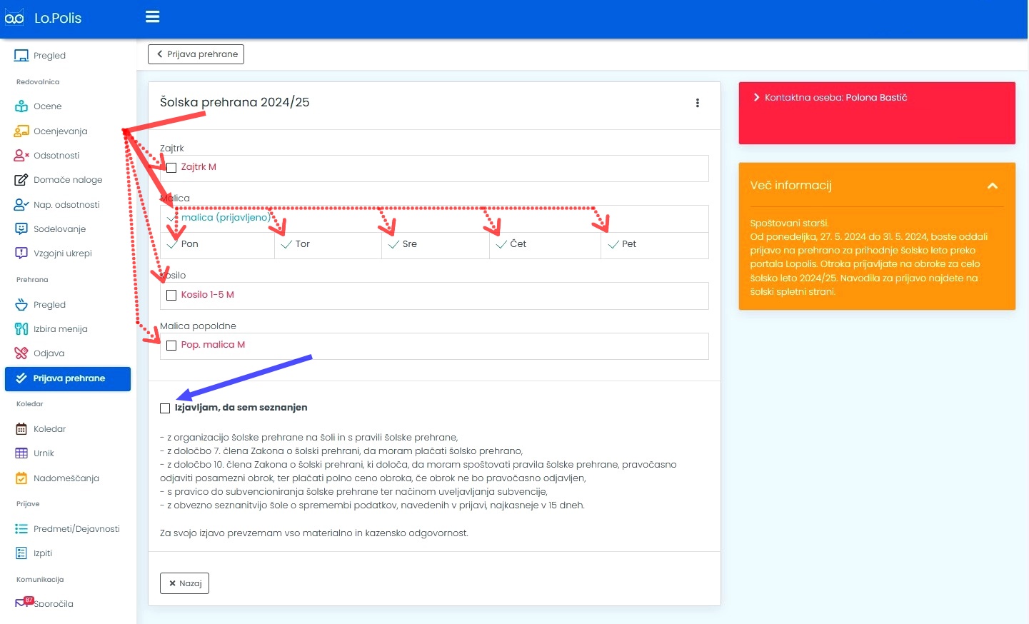Toggle the Čet day checkmark
The height and width of the screenshot is (624, 1029).
(501, 244)
